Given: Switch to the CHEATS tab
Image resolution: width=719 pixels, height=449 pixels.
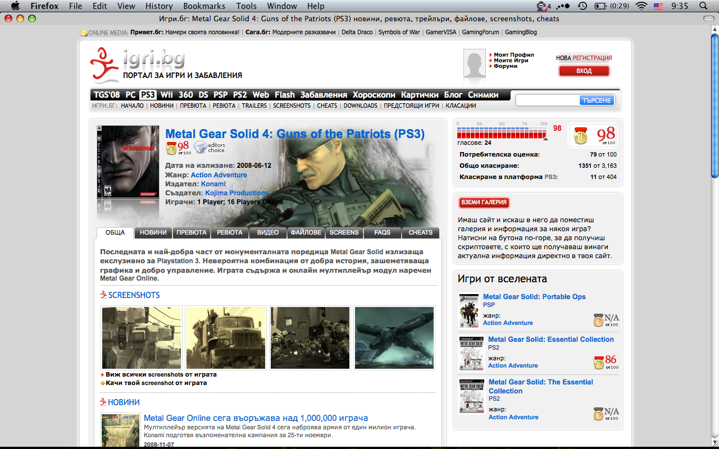Looking at the screenshot, I should tap(421, 232).
